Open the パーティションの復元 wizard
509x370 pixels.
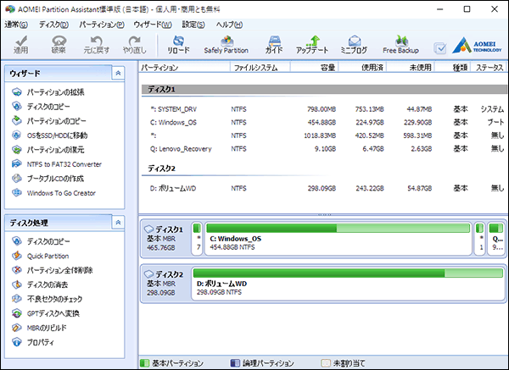point(48,150)
